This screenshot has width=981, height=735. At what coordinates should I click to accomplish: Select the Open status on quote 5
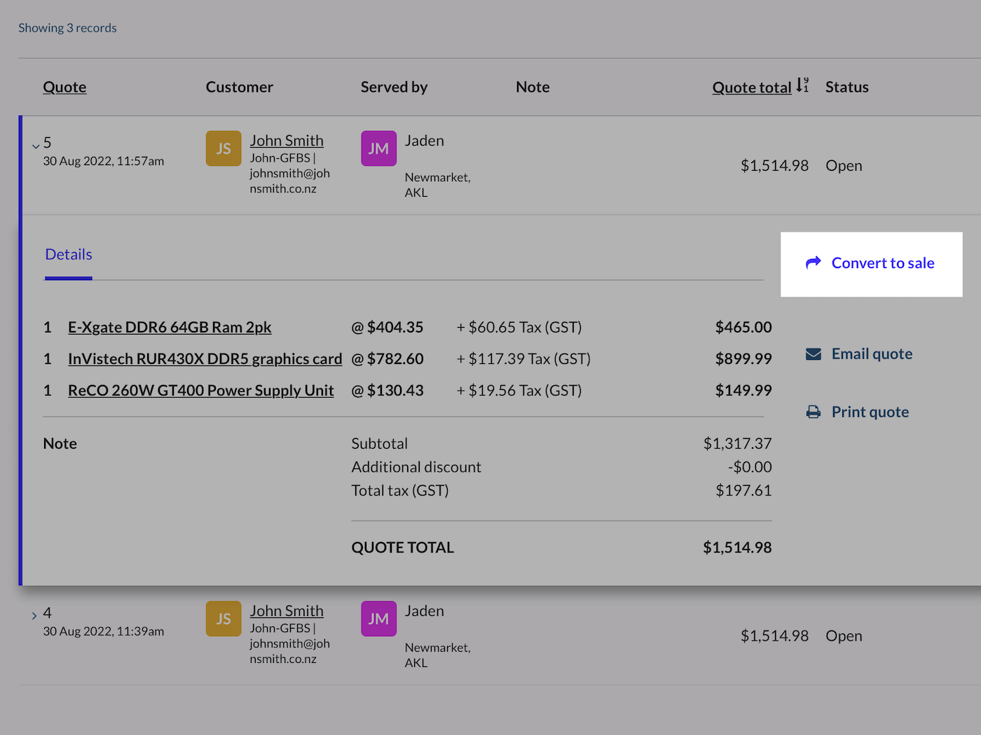tap(844, 165)
